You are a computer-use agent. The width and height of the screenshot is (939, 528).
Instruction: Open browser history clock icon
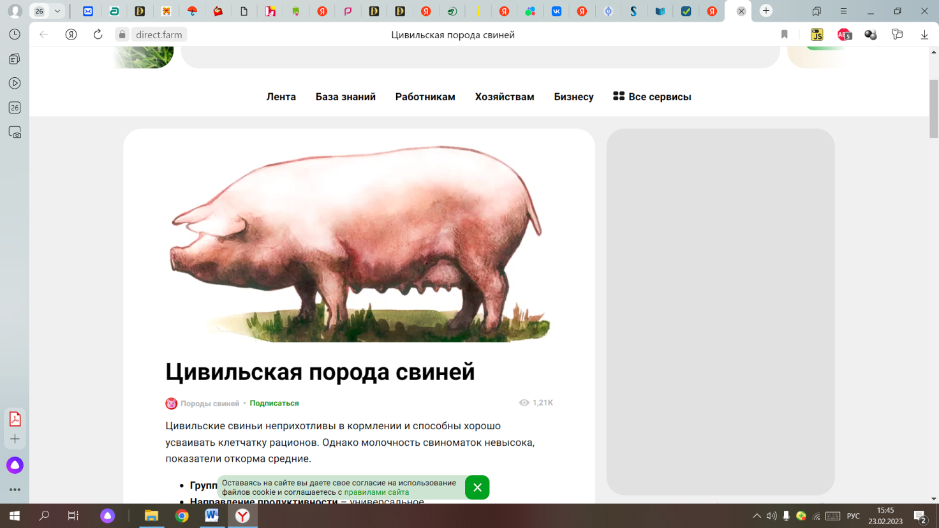[15, 34]
